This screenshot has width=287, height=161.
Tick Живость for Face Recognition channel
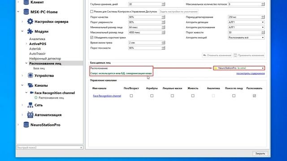point(193,96)
